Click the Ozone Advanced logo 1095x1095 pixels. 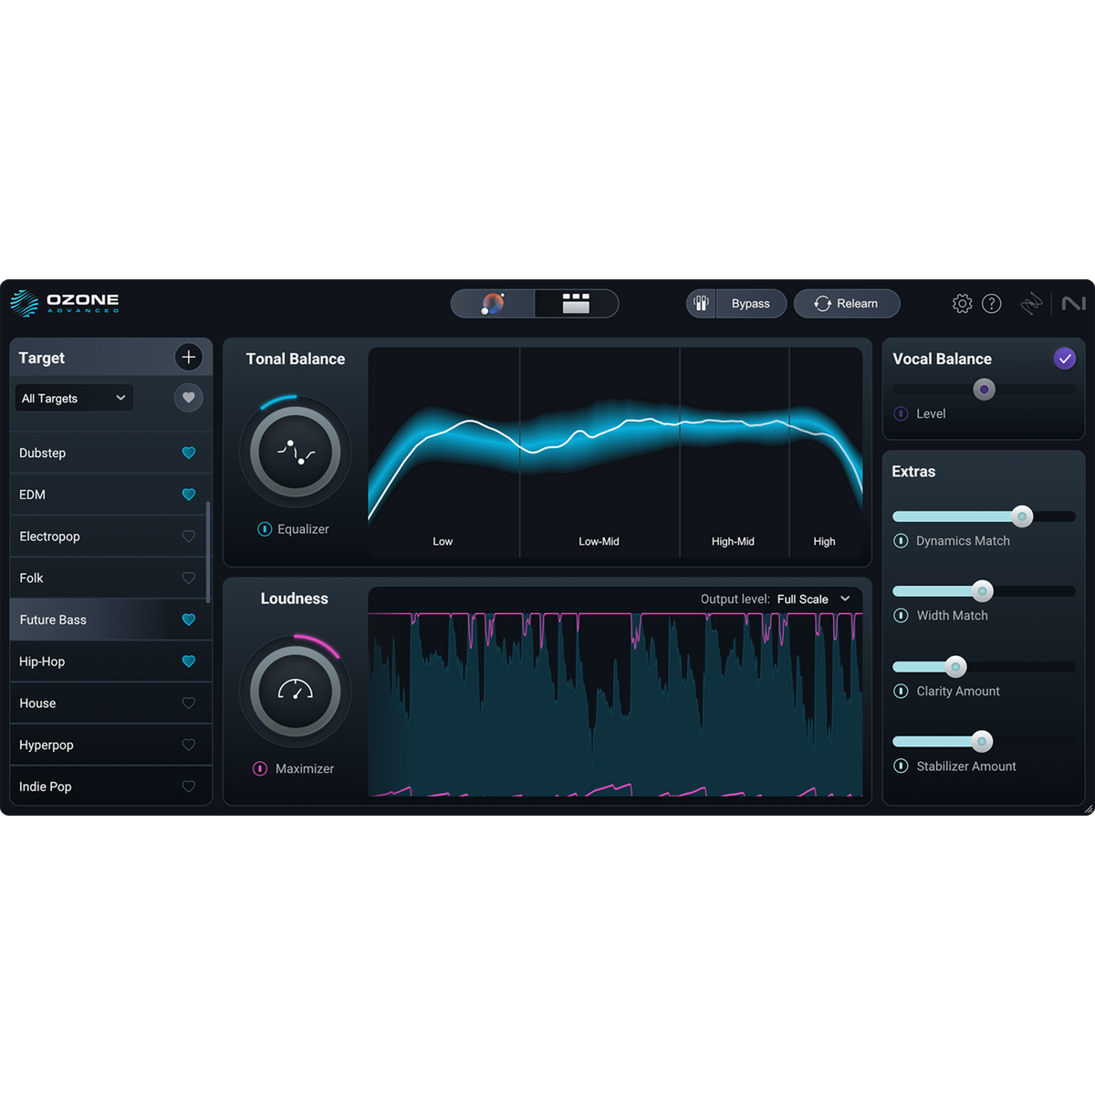65,303
